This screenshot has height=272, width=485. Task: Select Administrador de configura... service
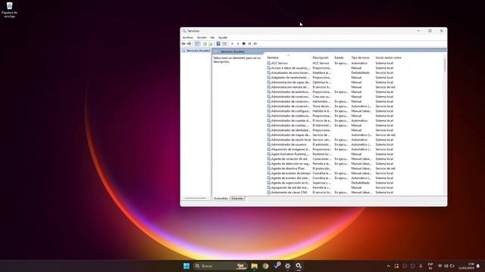click(x=290, y=111)
